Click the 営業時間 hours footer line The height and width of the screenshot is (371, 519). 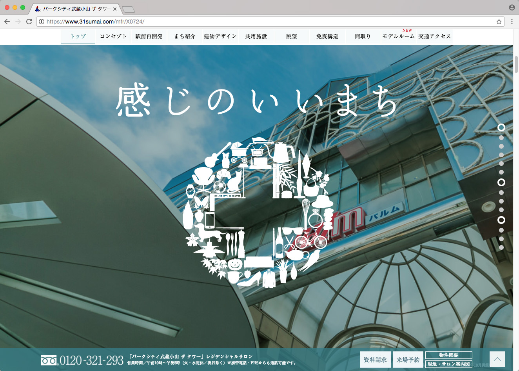click(x=212, y=363)
